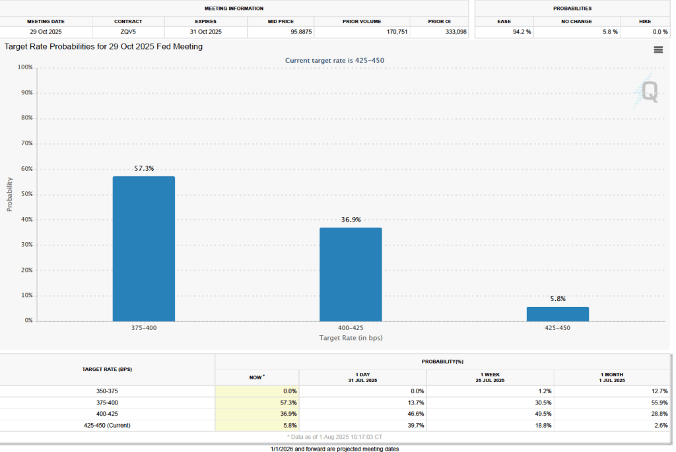Click the QuikStrike Q watermark logo

[x=649, y=92]
